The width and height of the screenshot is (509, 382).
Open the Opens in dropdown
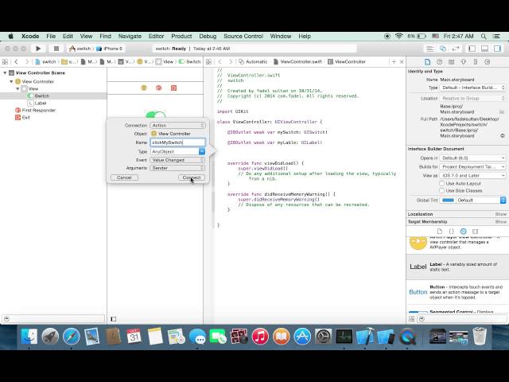coord(473,158)
